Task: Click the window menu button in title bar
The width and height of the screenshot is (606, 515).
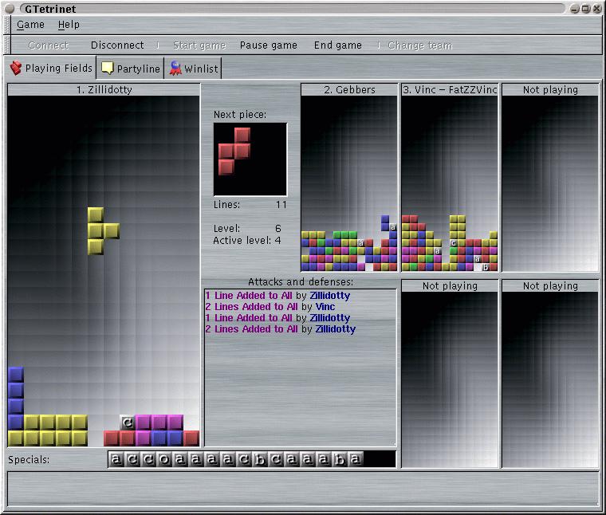Action: click(9, 9)
